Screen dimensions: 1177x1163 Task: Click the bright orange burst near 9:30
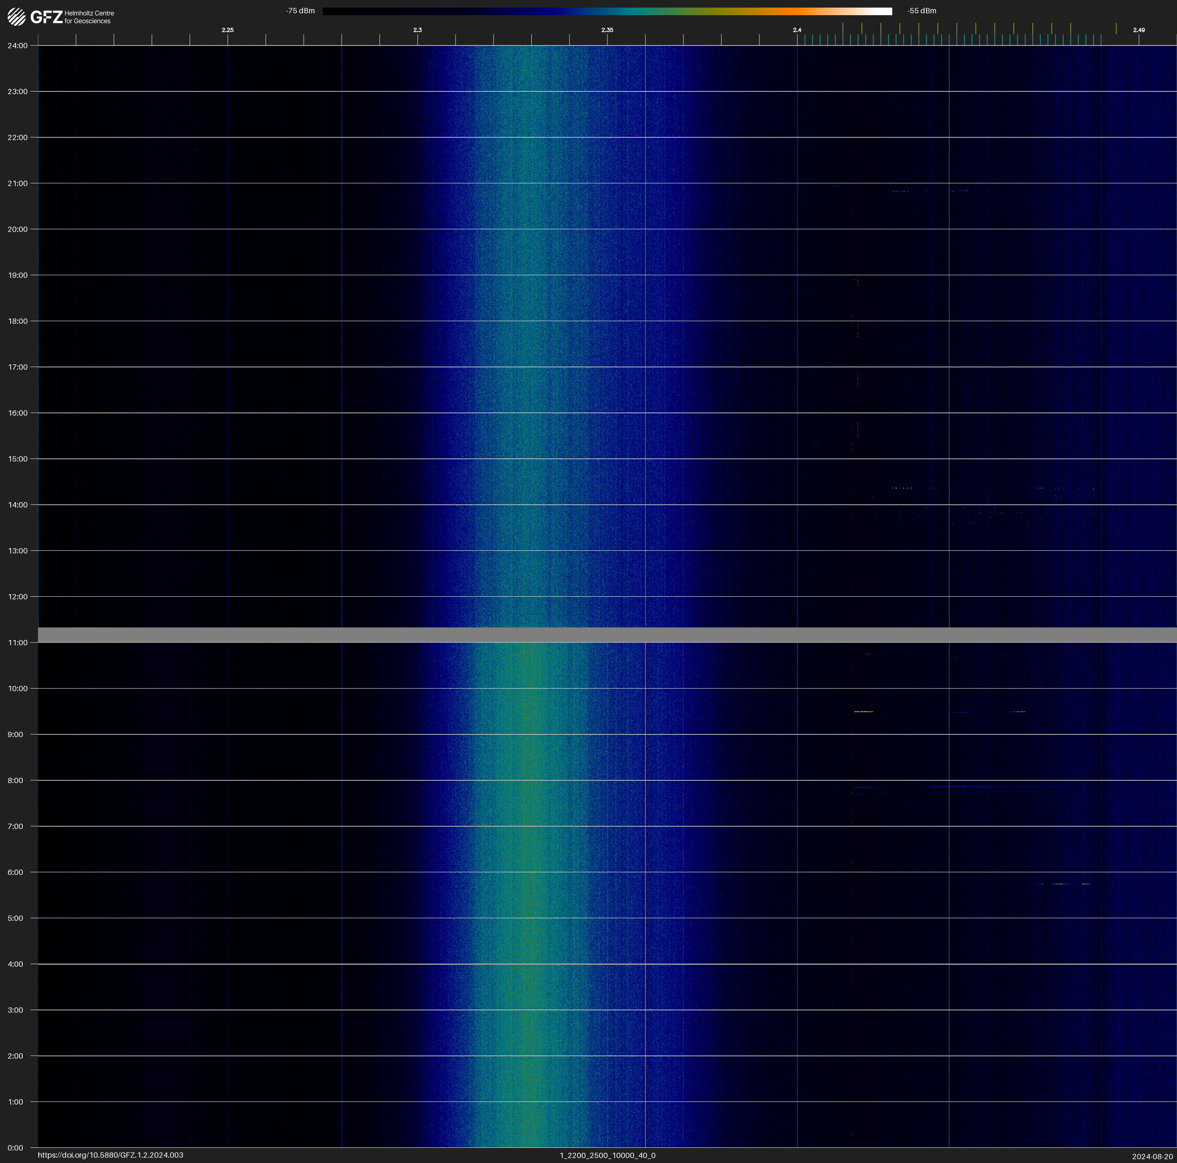(863, 711)
